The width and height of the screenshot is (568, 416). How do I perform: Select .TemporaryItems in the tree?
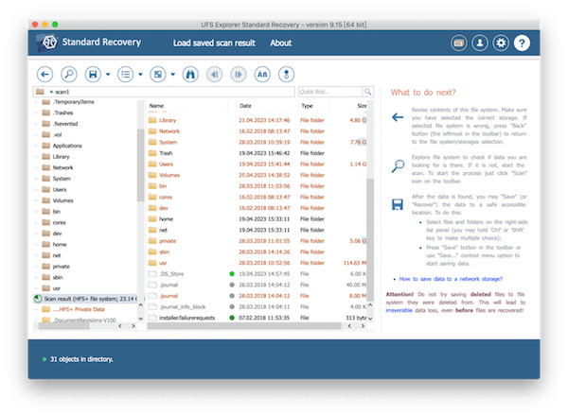click(73, 102)
